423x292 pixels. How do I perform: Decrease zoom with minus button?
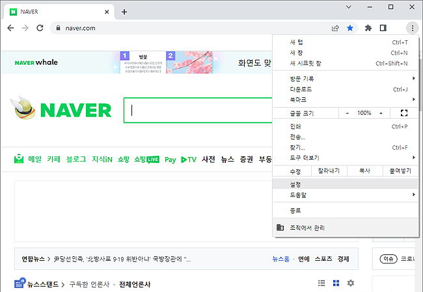click(348, 113)
